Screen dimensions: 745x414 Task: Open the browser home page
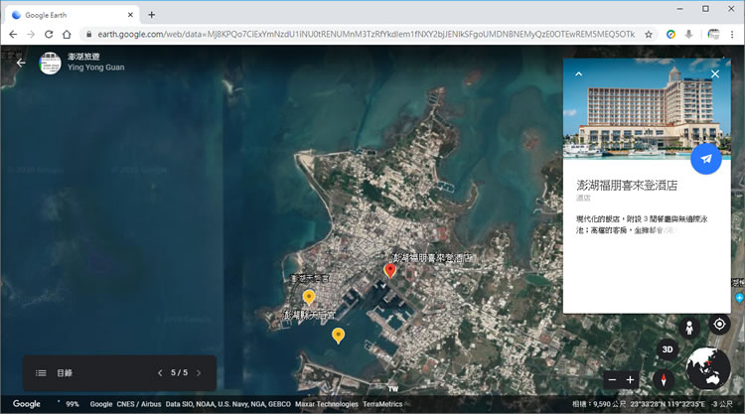tap(67, 34)
